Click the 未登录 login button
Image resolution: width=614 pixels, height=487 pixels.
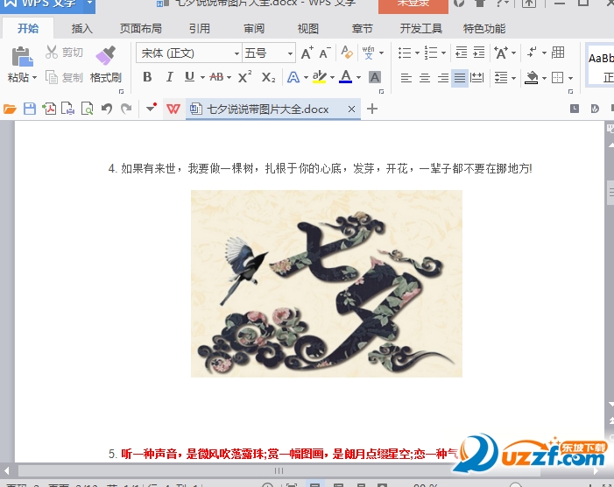coord(413,6)
